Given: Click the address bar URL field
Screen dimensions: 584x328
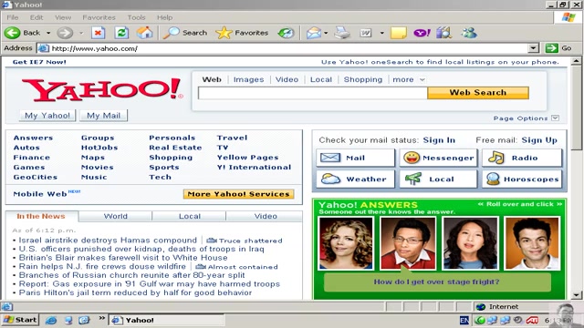Looking at the screenshot, I should 283,48.
